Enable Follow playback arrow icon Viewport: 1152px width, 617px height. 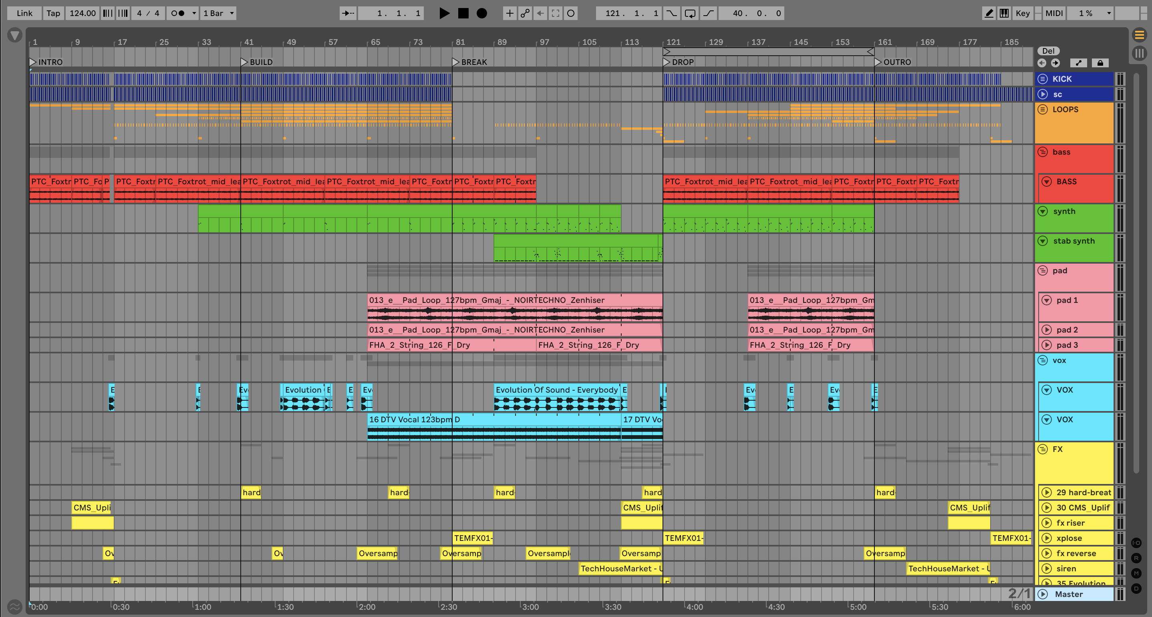tap(347, 13)
